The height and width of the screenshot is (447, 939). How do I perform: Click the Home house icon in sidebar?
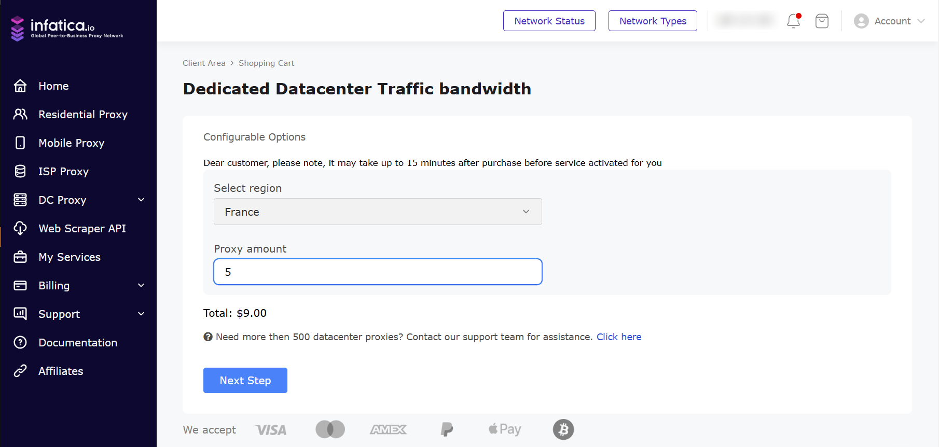tap(20, 86)
